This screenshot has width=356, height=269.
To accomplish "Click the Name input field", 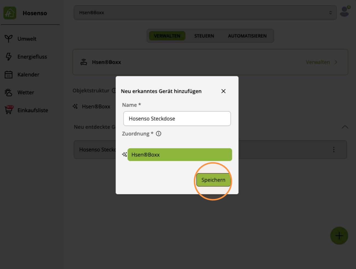I will (x=177, y=118).
